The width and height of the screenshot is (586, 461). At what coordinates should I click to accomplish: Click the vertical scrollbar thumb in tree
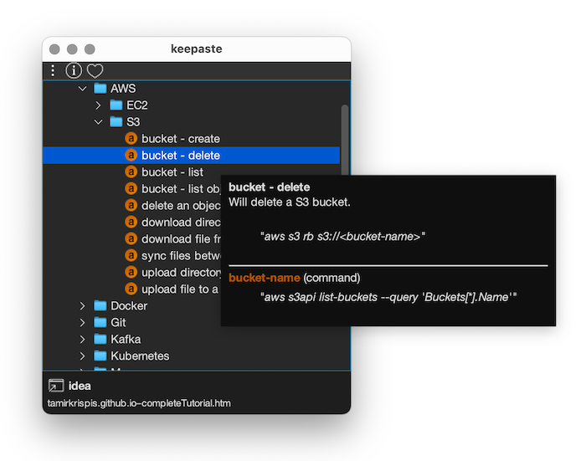click(345, 140)
